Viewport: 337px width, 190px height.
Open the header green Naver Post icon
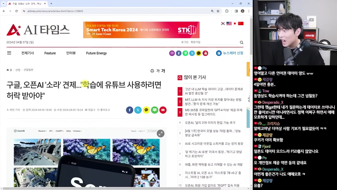click(185, 53)
